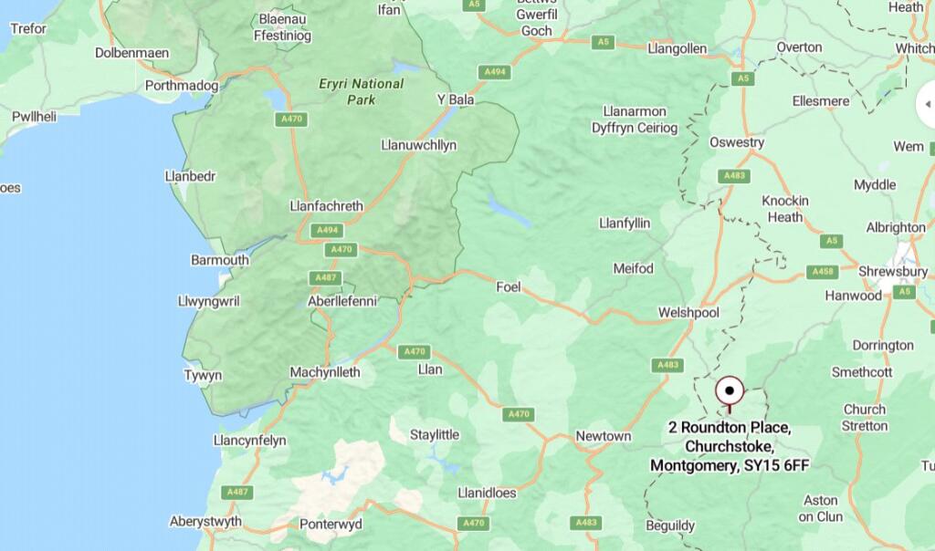
Task: Select the Welshpool place label
Action: point(688,313)
